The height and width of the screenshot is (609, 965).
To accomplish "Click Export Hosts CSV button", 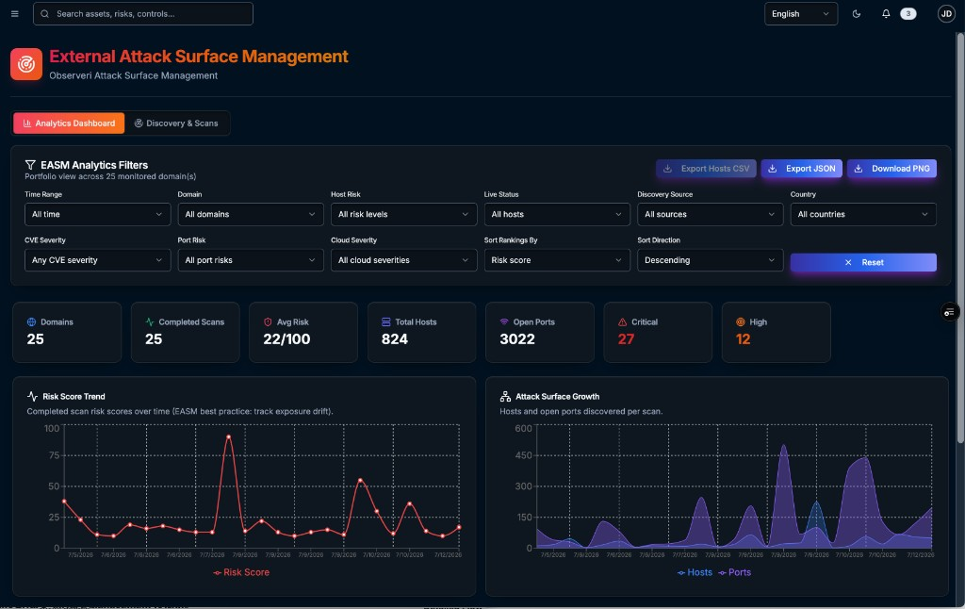I will [x=706, y=169].
